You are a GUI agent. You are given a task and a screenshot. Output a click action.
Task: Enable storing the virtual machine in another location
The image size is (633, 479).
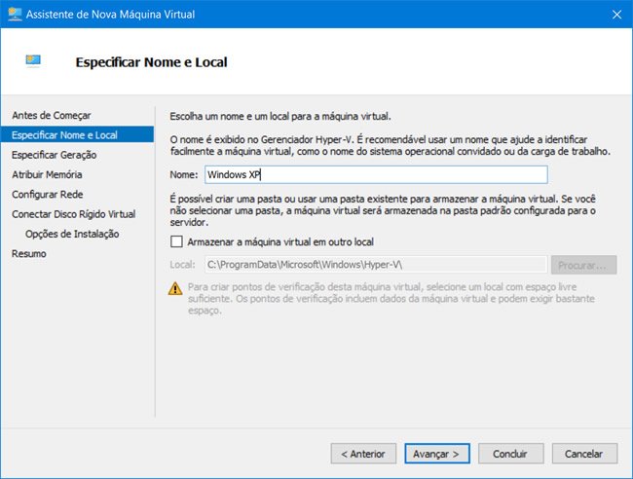(x=176, y=241)
